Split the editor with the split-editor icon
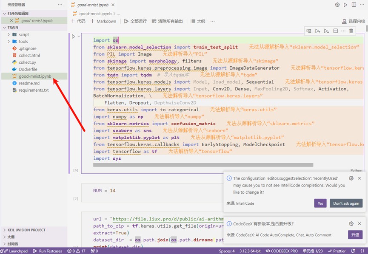The image size is (368, 254). coord(354,5)
